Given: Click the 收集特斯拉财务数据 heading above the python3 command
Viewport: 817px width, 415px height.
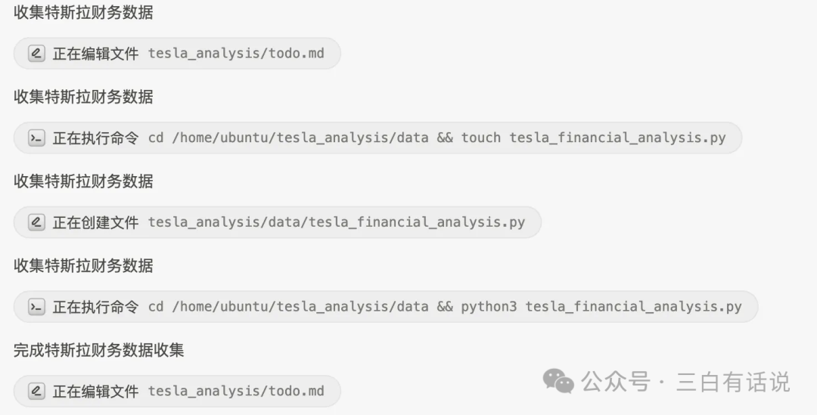Looking at the screenshot, I should [83, 266].
